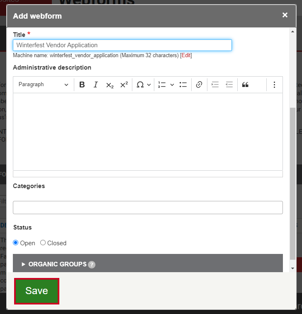The height and width of the screenshot is (314, 302).
Task: Toggle subscript formatting
Action: tap(110, 85)
